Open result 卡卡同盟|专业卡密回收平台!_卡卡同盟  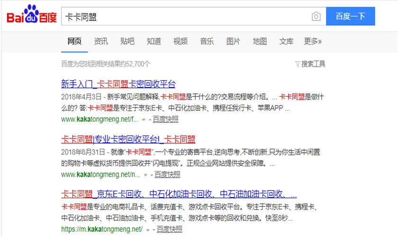[128, 139]
